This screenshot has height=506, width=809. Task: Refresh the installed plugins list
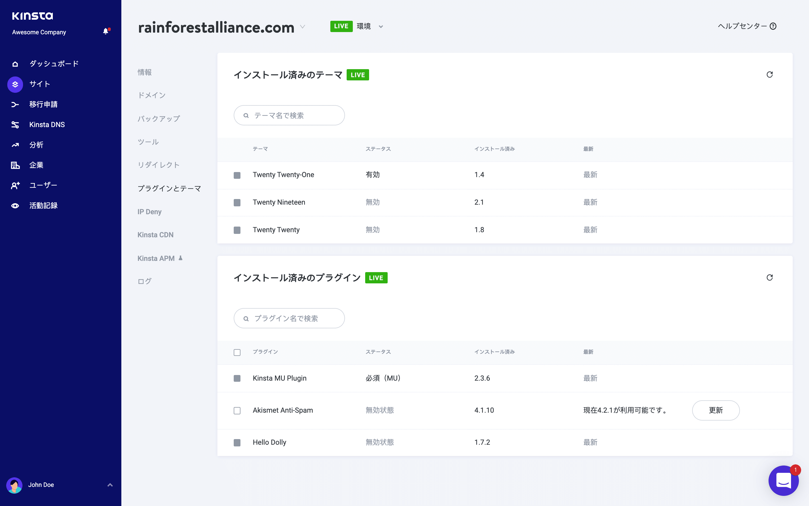click(770, 277)
